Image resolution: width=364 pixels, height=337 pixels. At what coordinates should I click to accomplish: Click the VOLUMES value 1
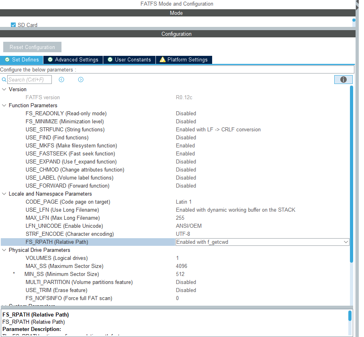click(x=177, y=258)
